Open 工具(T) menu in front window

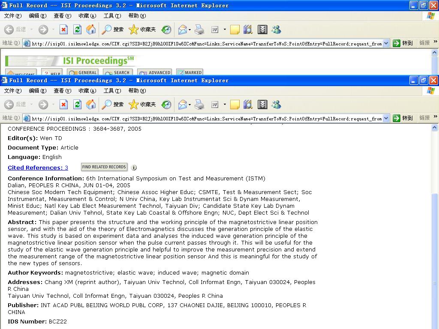(112, 91)
